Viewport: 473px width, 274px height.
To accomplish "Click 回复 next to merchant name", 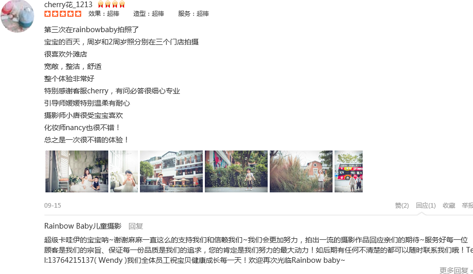I will pos(135,227).
